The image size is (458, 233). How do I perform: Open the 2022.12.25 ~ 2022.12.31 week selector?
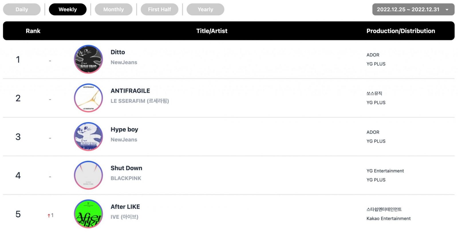tap(413, 9)
